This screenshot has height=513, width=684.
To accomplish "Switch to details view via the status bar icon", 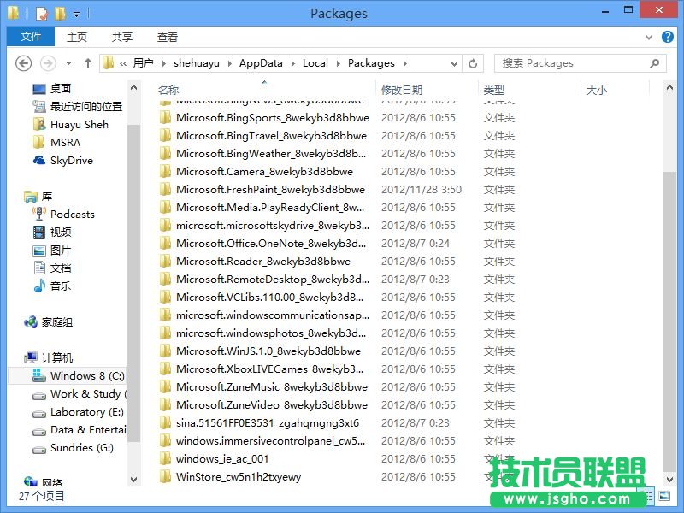I will coord(648,496).
